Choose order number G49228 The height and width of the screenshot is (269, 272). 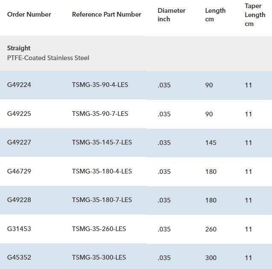[19, 200]
